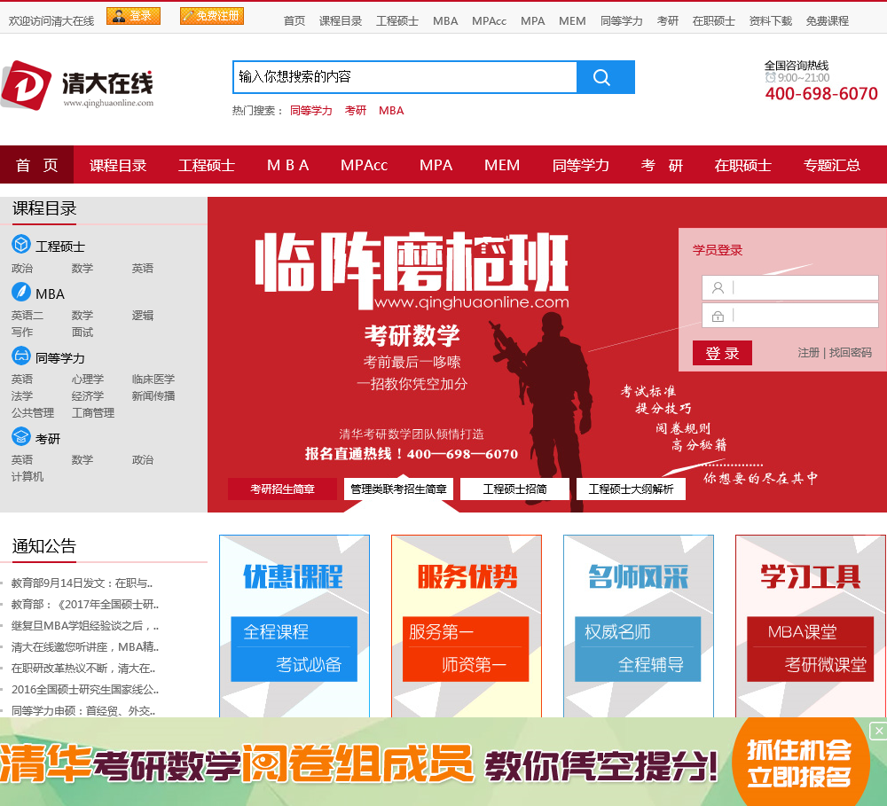Open the 服务优势 card
887x806 pixels.
[467, 626]
